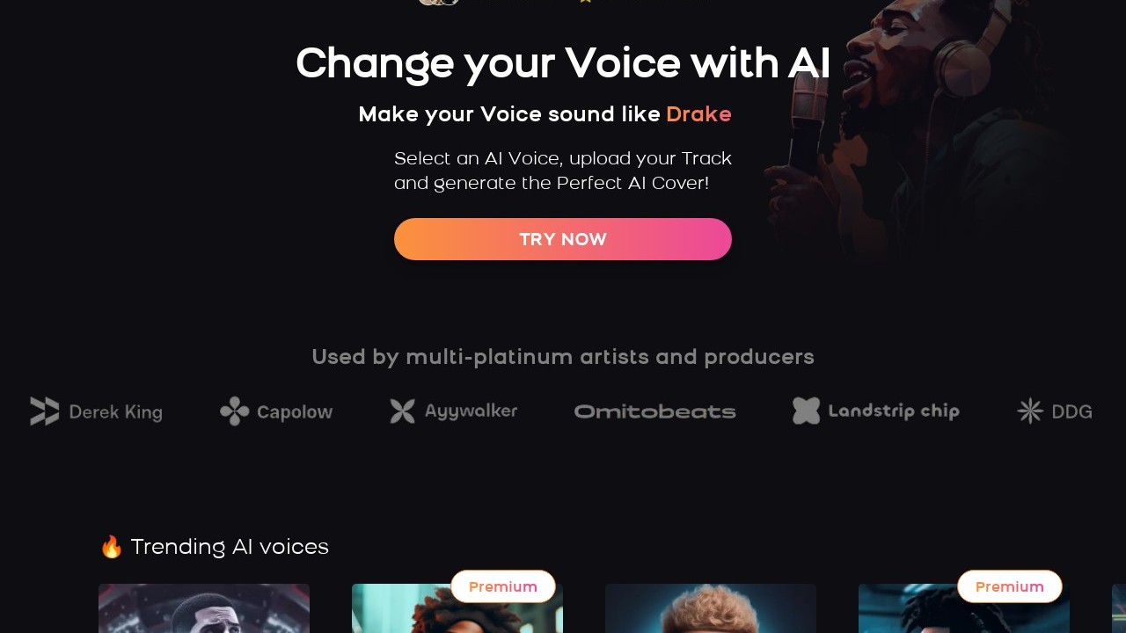Screen dimensions: 1126x633
Task: Click the Derek King name text
Action: coord(115,411)
